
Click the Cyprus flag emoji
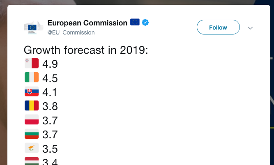click(32, 148)
